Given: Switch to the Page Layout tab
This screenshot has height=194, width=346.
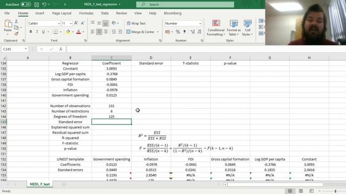Looking at the screenshot, I should coord(62,13).
